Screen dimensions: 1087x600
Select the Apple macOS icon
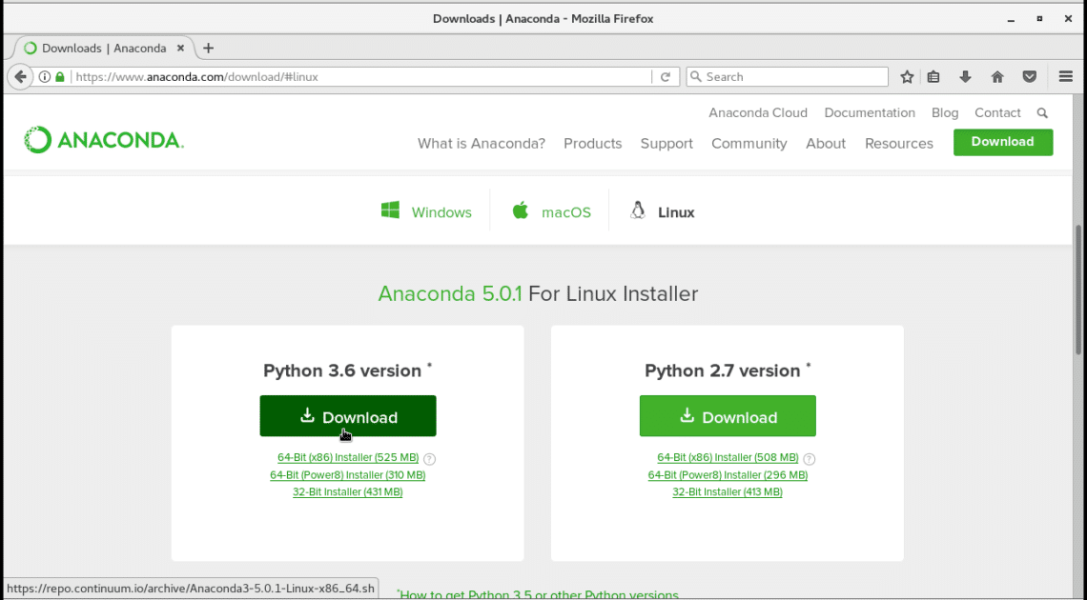coord(520,210)
